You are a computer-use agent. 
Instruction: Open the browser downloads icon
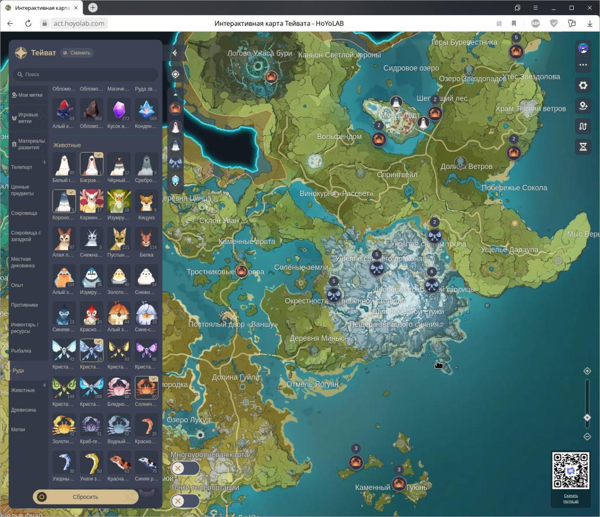point(590,23)
